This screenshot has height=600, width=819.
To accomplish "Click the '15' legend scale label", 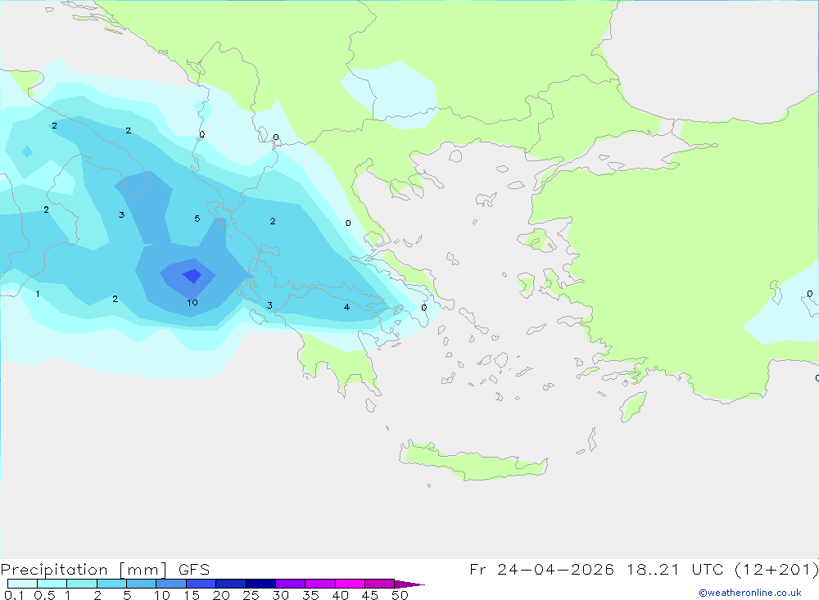I will click(191, 595).
